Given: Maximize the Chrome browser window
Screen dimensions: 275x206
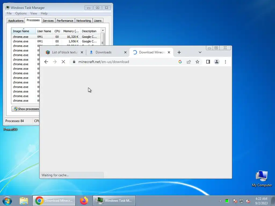Looking at the screenshot, I should [x=216, y=48].
